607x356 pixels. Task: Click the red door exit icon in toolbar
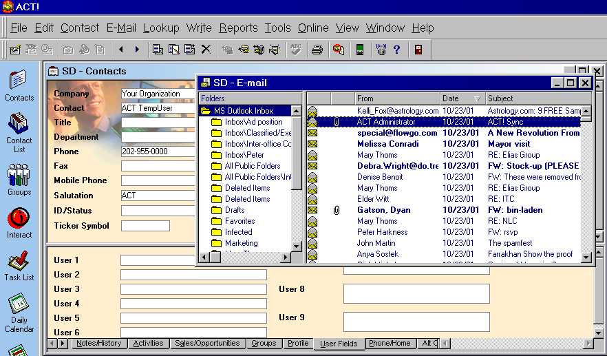[x=418, y=50]
